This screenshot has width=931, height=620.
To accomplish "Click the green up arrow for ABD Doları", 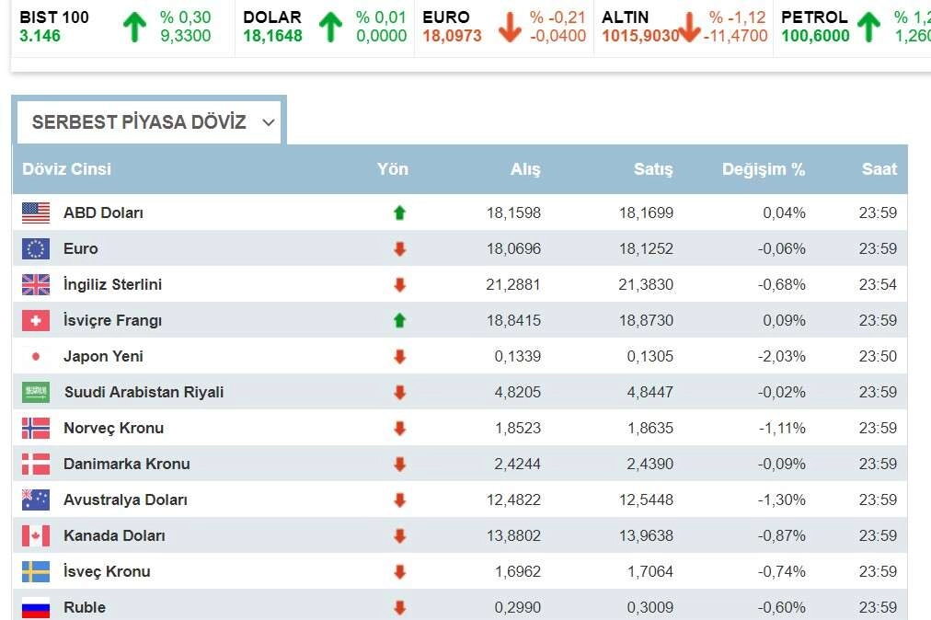I will pyautogui.click(x=399, y=212).
